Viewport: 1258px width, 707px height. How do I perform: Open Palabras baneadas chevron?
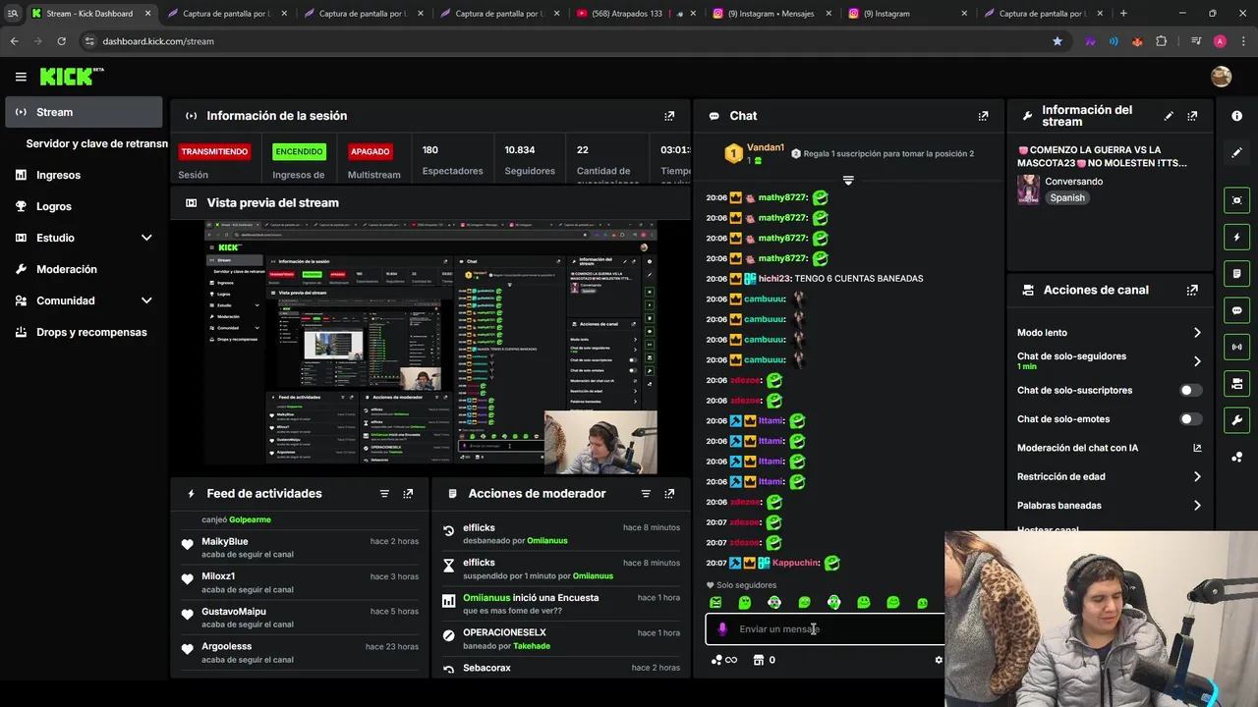pos(1197,506)
